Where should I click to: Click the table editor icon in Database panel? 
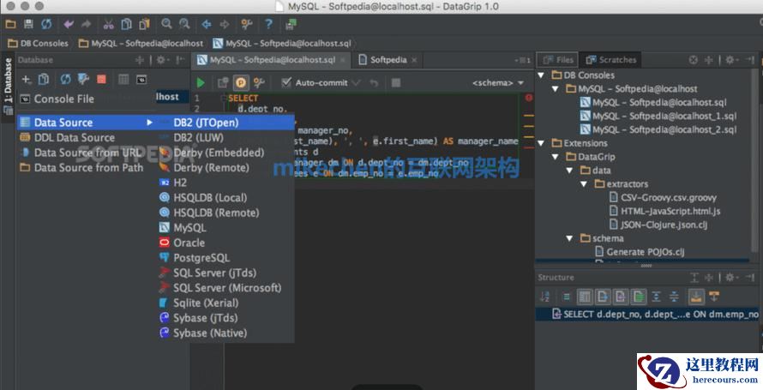[x=123, y=79]
